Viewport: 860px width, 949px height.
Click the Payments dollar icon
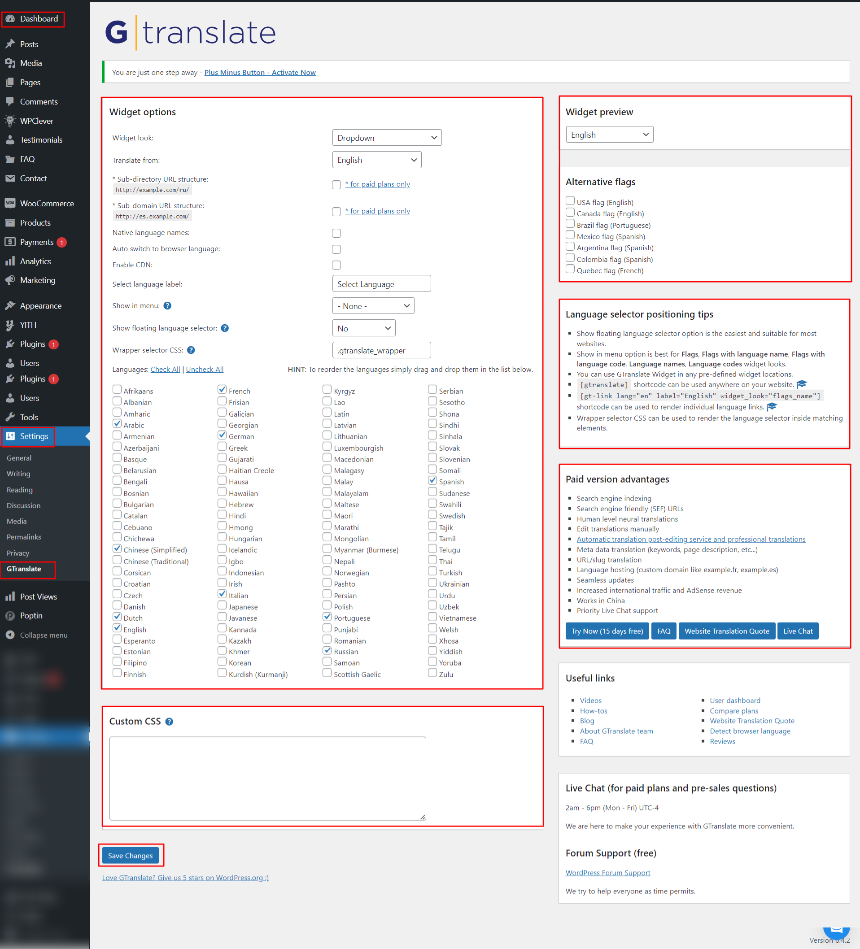10,242
